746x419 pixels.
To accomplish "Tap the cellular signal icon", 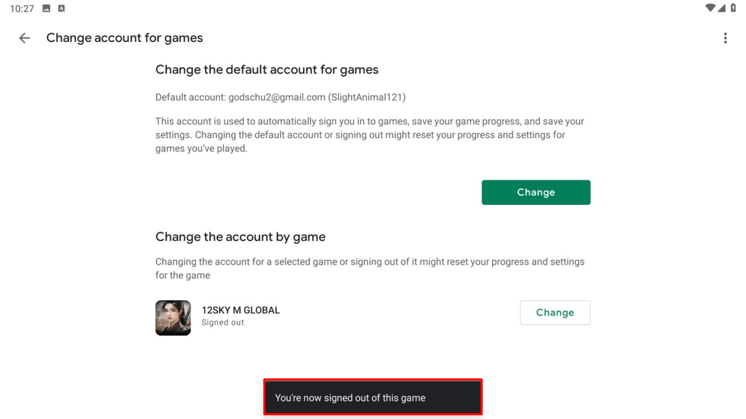I will pos(722,8).
